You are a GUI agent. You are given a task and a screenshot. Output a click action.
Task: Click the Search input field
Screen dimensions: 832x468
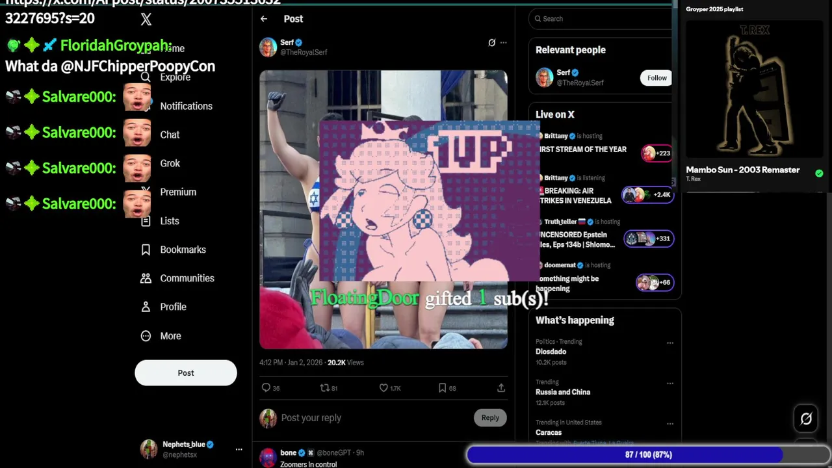pyautogui.click(x=601, y=19)
